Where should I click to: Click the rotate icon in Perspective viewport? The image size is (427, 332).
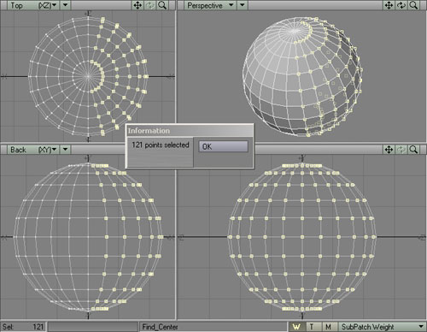[401, 5]
